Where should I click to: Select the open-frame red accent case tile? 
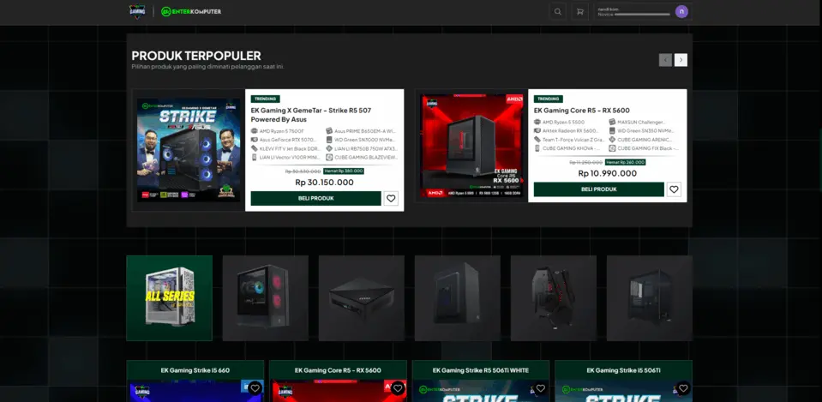554,298
